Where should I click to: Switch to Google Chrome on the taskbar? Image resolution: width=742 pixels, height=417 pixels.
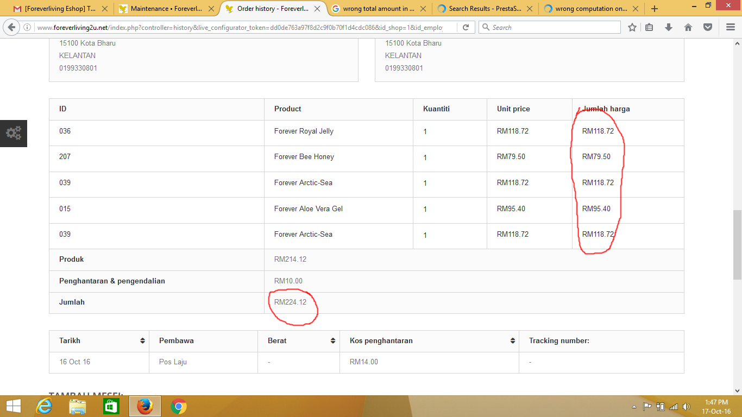pyautogui.click(x=179, y=406)
